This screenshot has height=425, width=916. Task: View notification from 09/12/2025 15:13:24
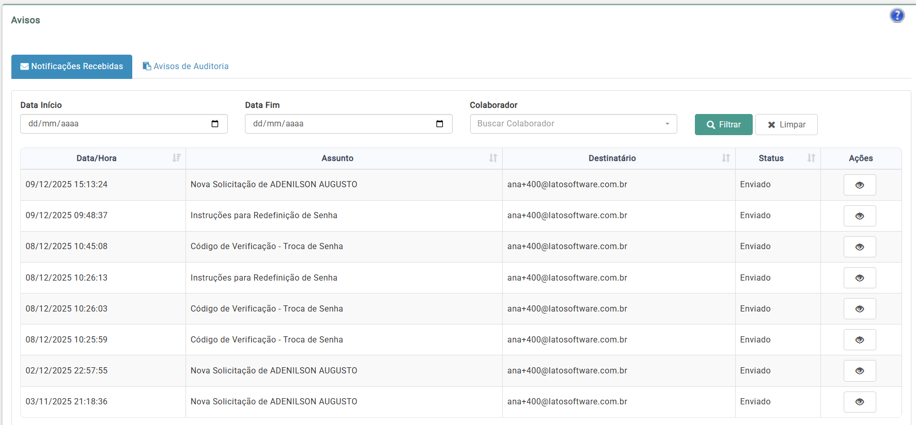pos(859,185)
